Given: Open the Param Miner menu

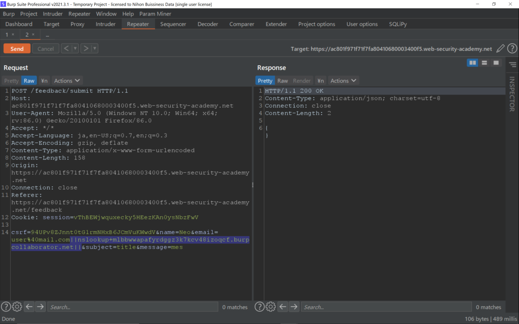Looking at the screenshot, I should coord(155,14).
